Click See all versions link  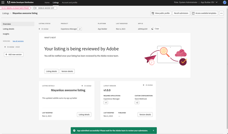(x=18, y=41)
